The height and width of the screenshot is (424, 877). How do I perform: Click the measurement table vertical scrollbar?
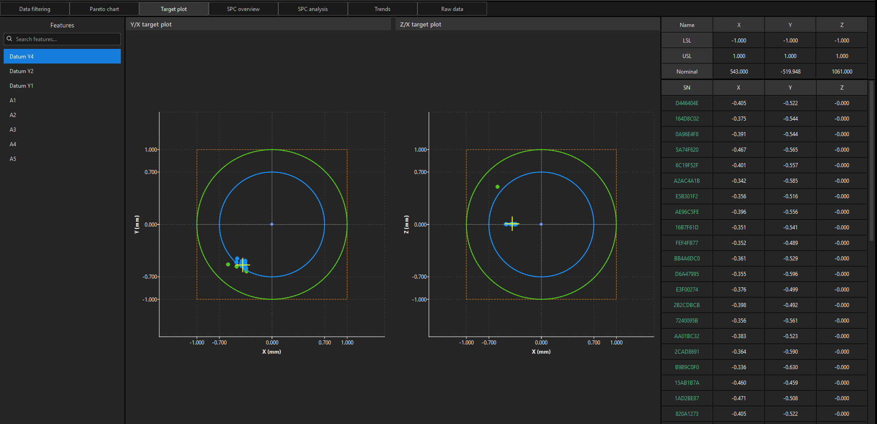coord(872,161)
